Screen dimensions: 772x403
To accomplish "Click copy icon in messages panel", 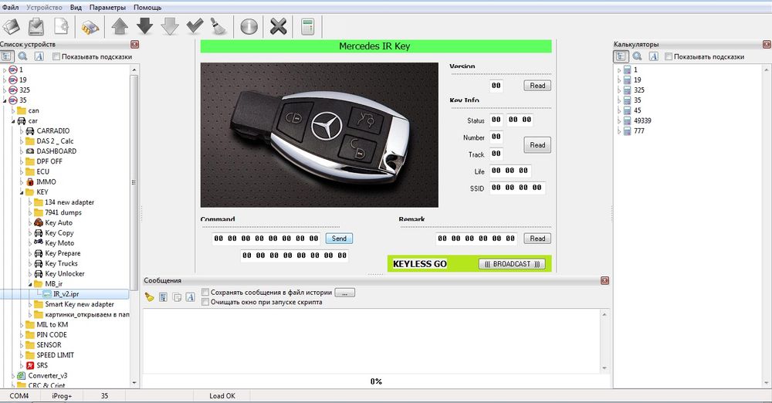I will point(177,296).
